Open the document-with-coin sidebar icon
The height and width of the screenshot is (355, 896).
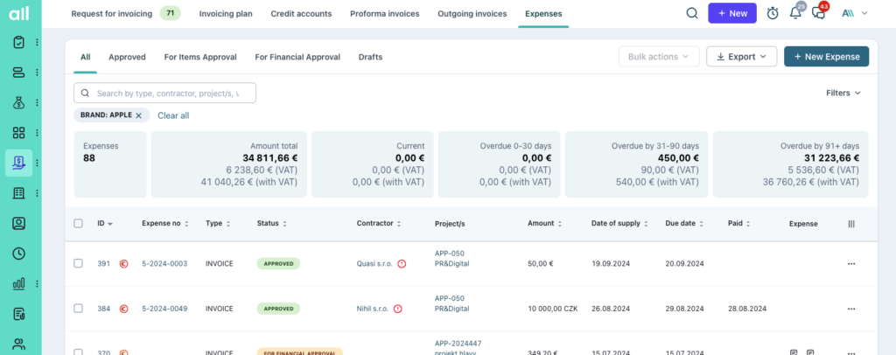(x=19, y=313)
